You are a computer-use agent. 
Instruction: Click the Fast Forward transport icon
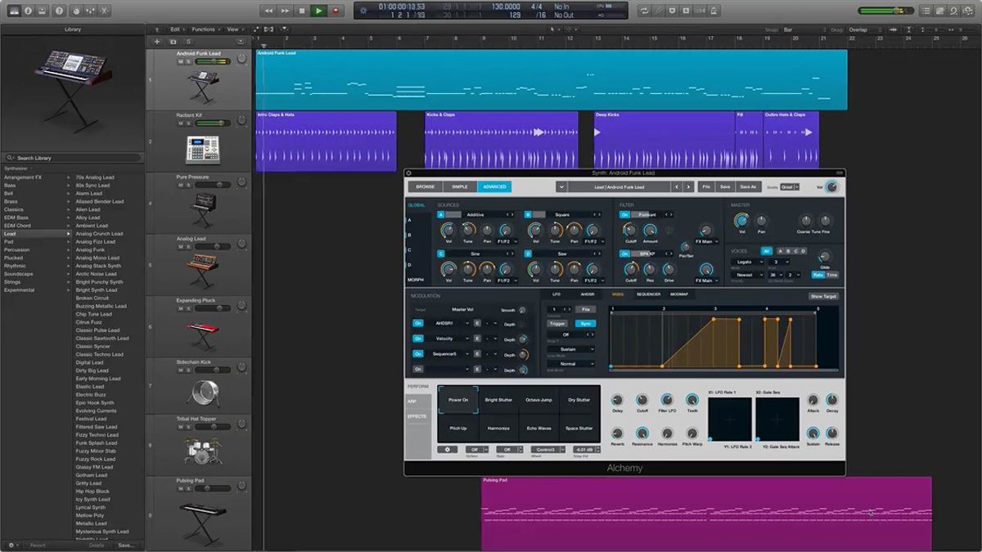(x=284, y=11)
